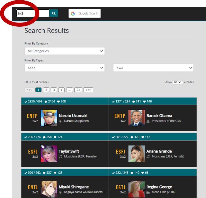Click the vote checkmark icon showing 522 / 248
The image size is (206, 198).
pyautogui.click(x=113, y=173)
